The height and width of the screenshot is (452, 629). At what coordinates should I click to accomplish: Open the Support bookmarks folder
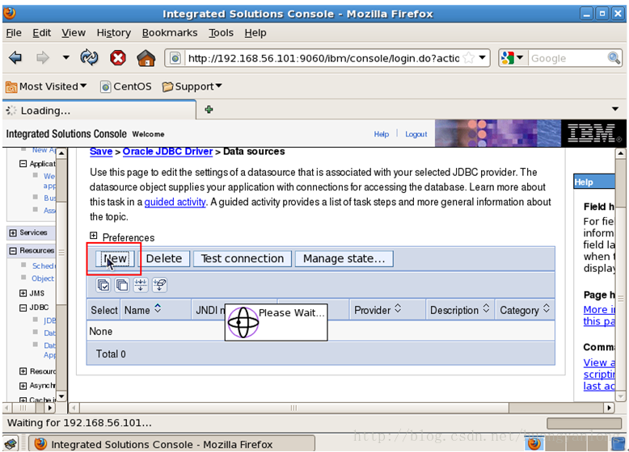click(192, 86)
